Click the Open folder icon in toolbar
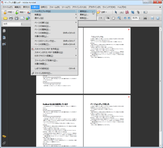 pos(5,18)
